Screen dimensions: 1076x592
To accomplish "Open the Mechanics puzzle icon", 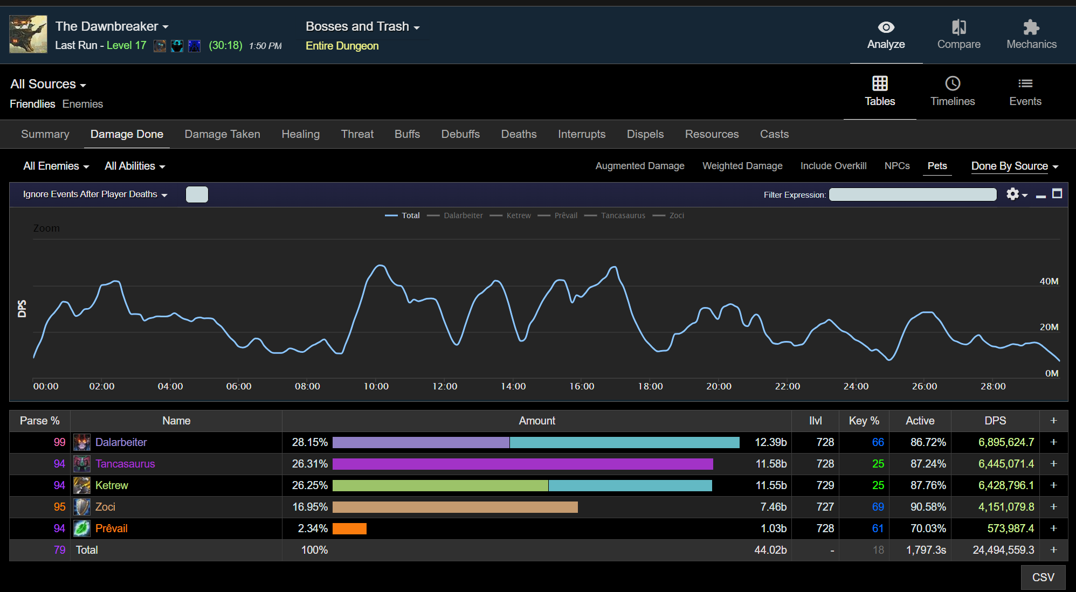I will (1031, 27).
